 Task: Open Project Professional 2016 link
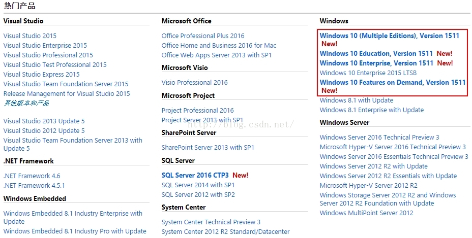point(197,110)
